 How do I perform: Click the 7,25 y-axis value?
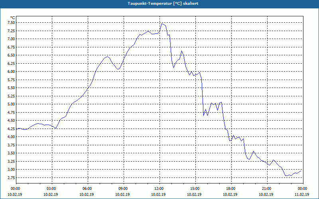(x=11, y=31)
